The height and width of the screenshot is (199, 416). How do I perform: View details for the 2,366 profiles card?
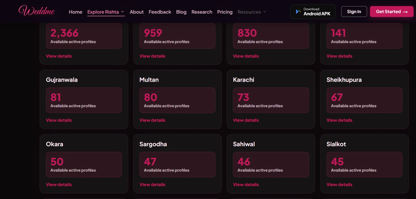[x=59, y=56]
